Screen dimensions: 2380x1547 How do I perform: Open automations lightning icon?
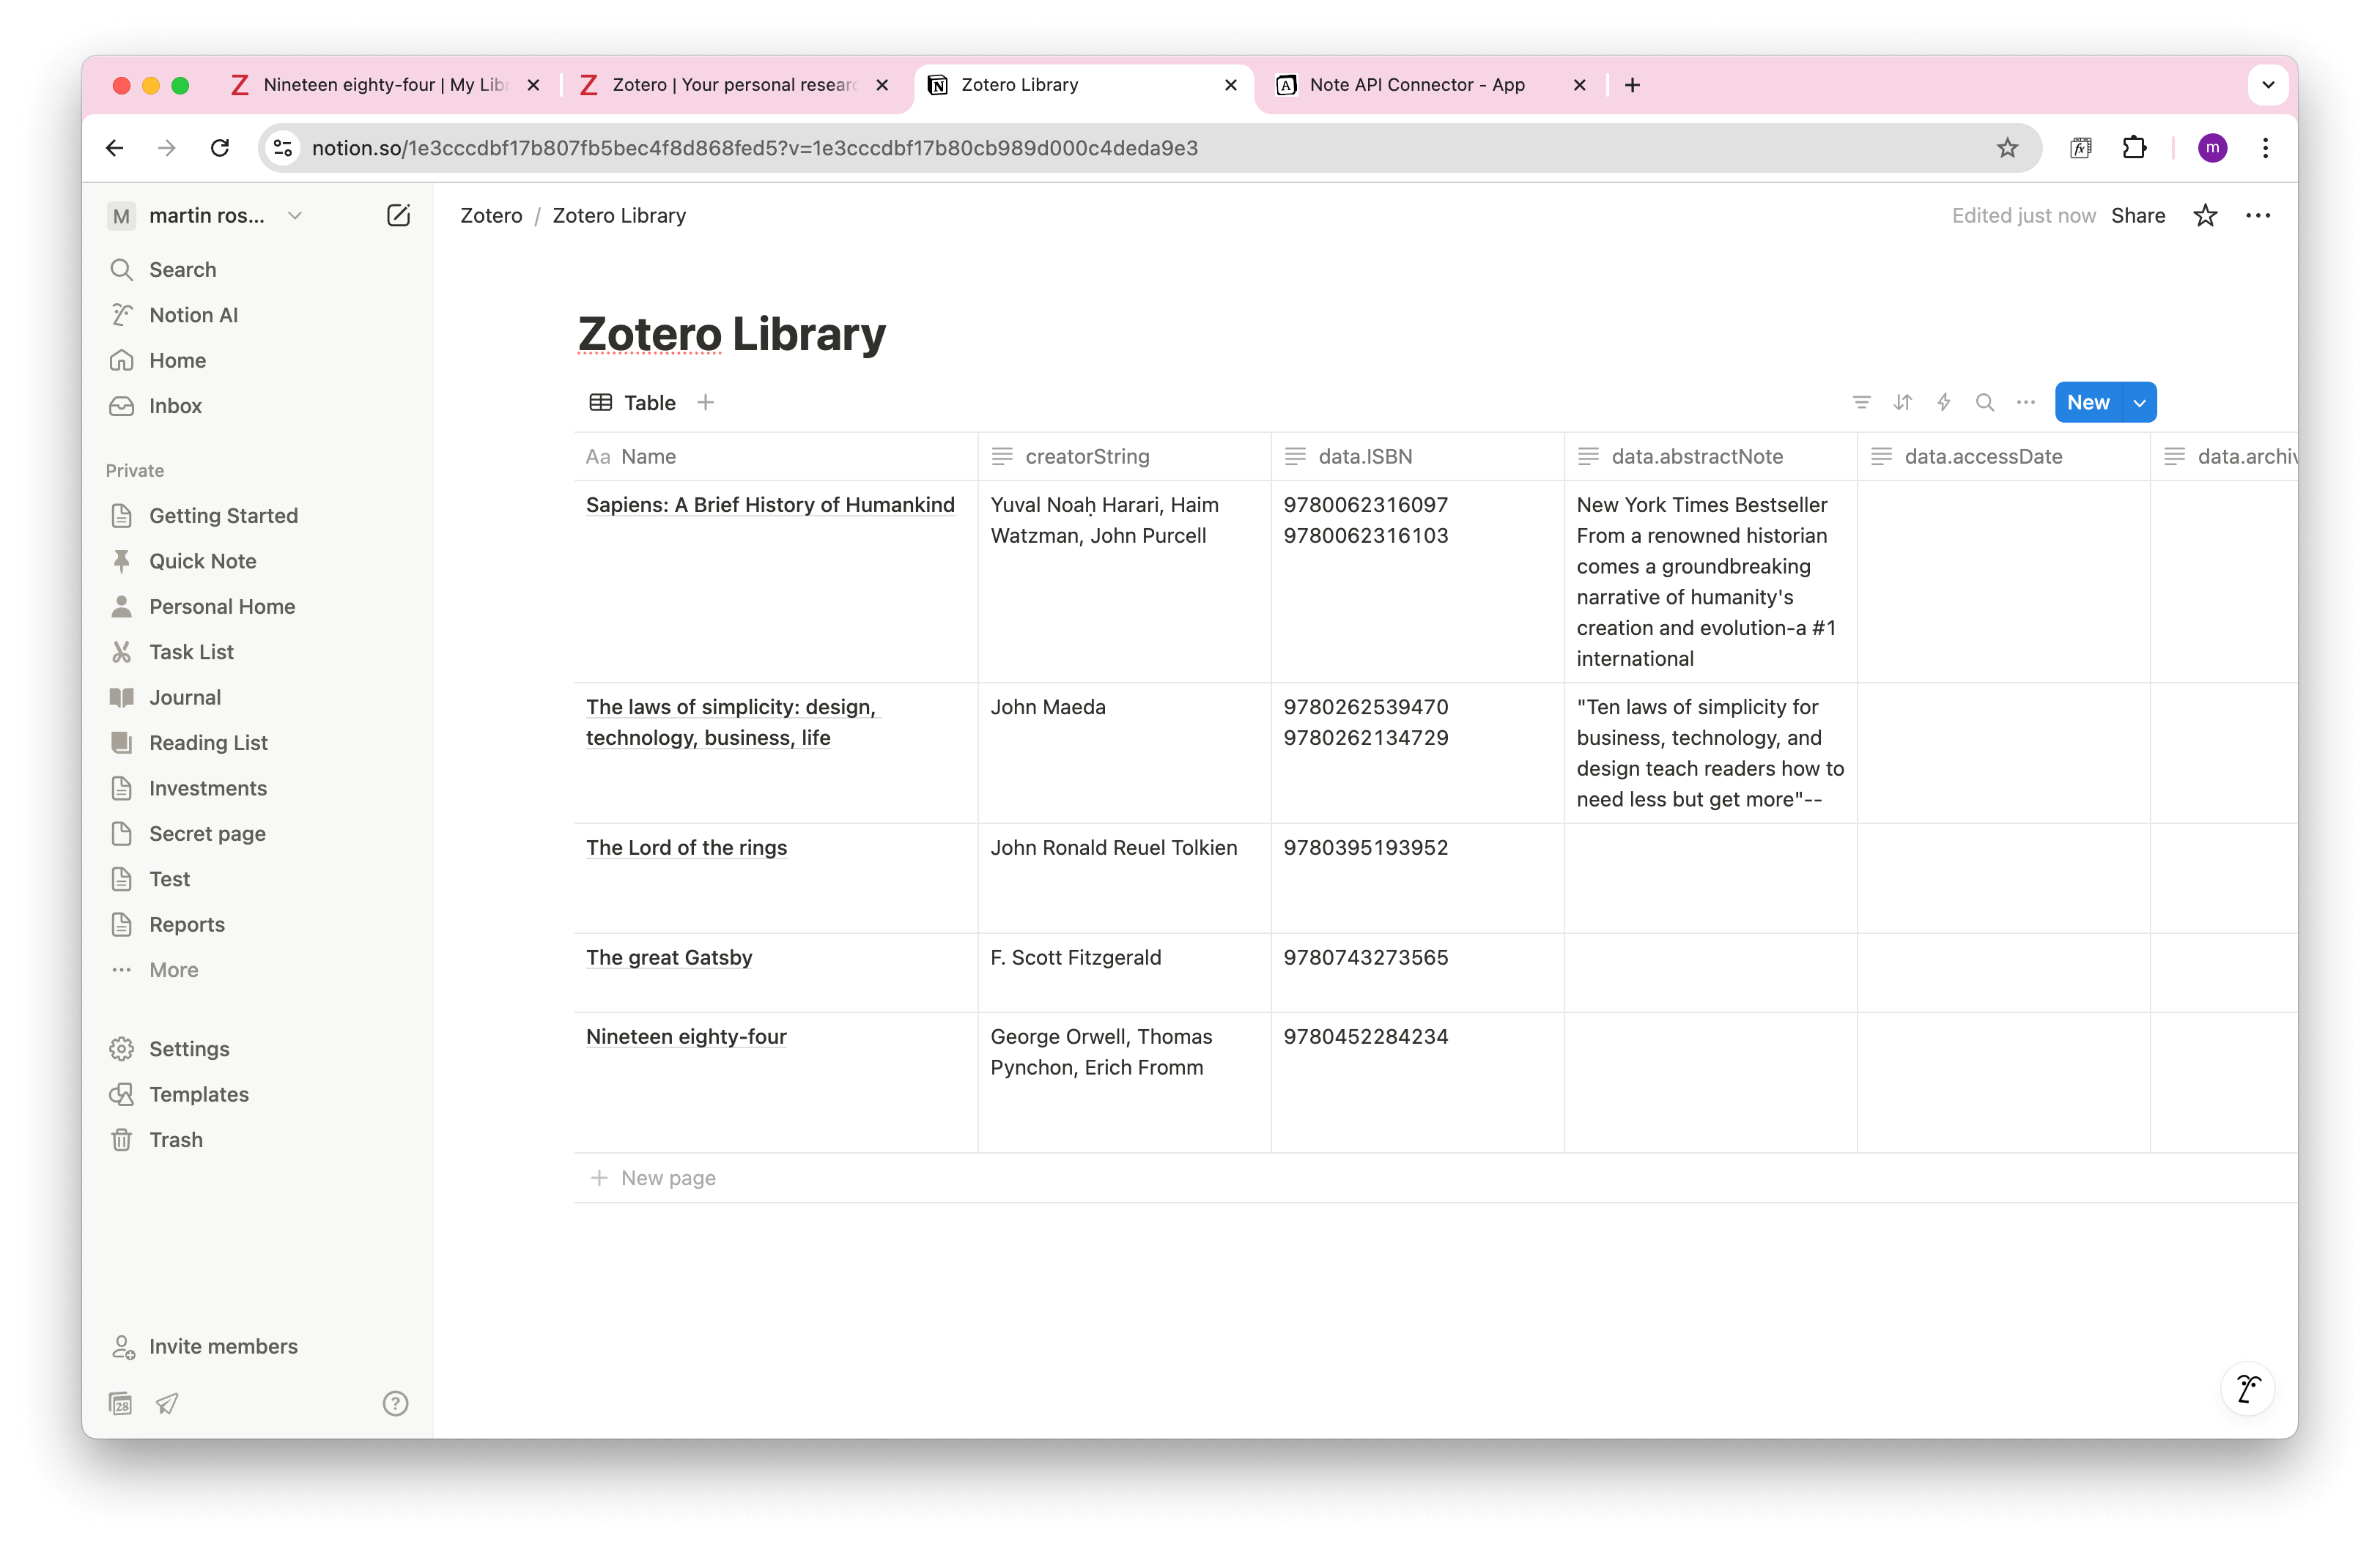1944,403
